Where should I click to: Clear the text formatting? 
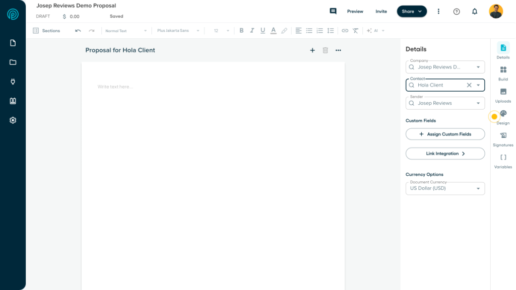(355, 31)
